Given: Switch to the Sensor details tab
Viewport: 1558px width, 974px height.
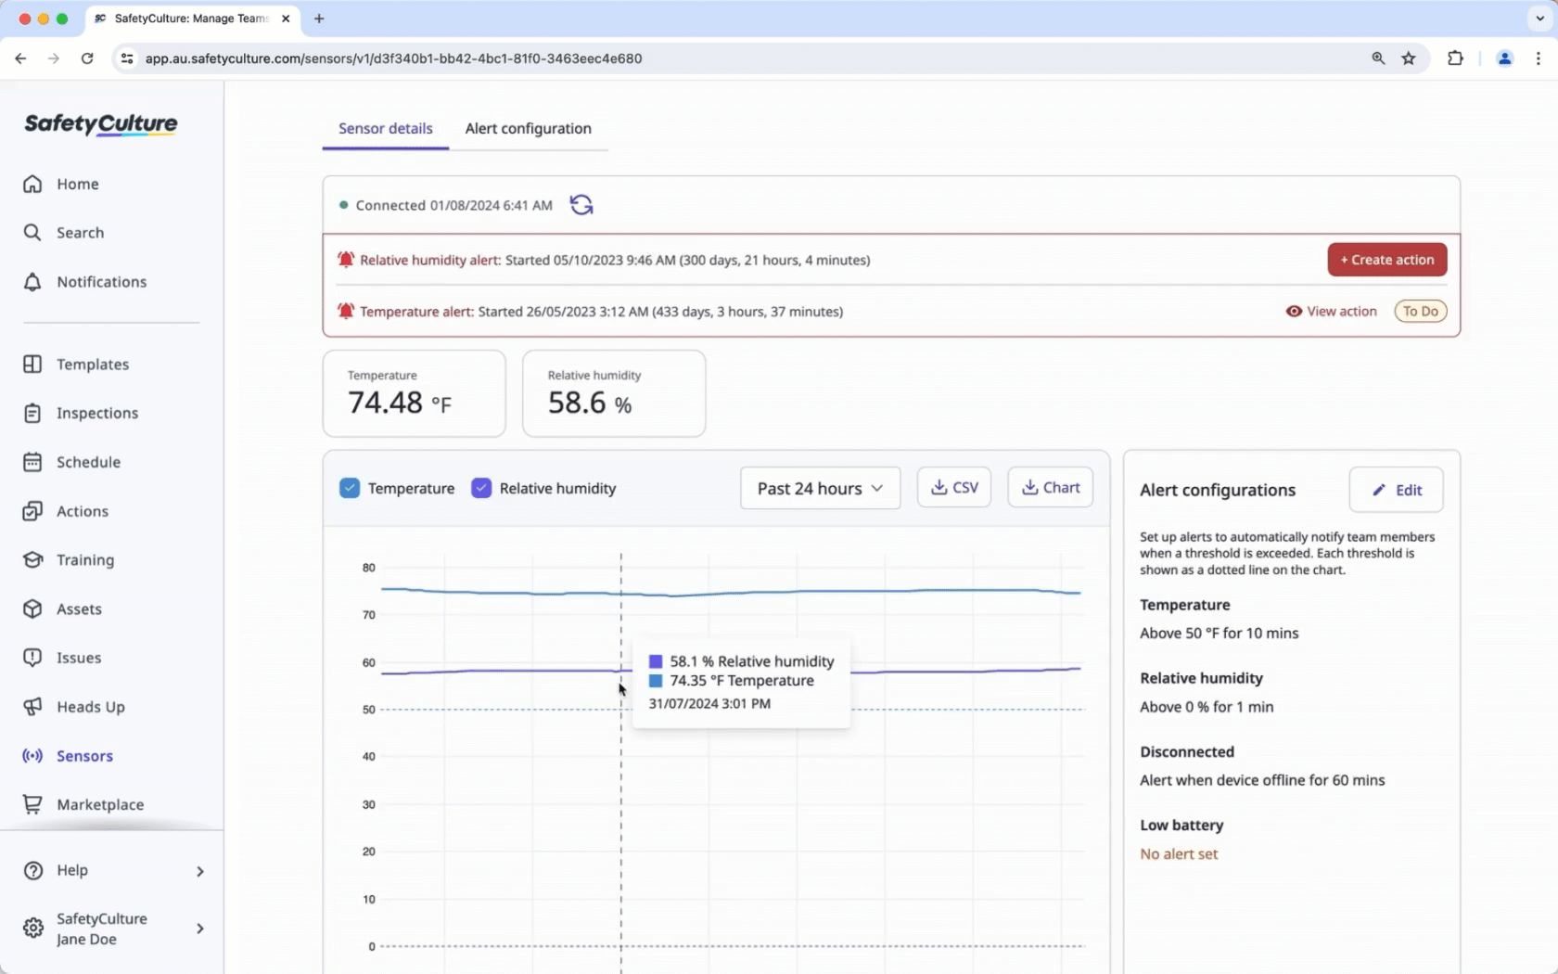Looking at the screenshot, I should [385, 129].
